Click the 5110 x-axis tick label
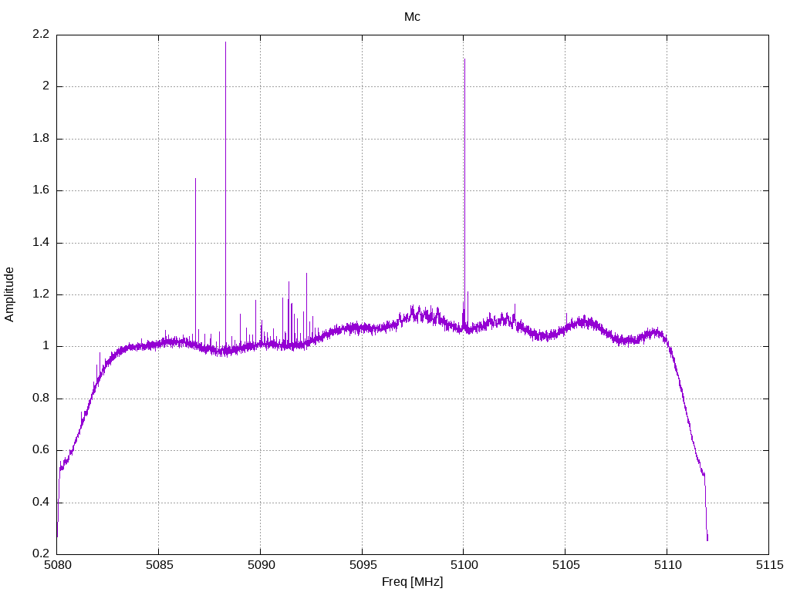Image resolution: width=790 pixels, height=592 pixels. [x=667, y=565]
